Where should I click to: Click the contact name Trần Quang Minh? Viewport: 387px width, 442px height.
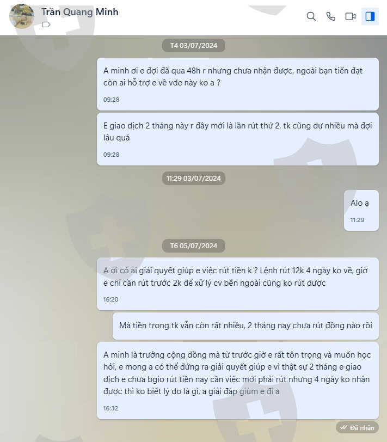80,12
